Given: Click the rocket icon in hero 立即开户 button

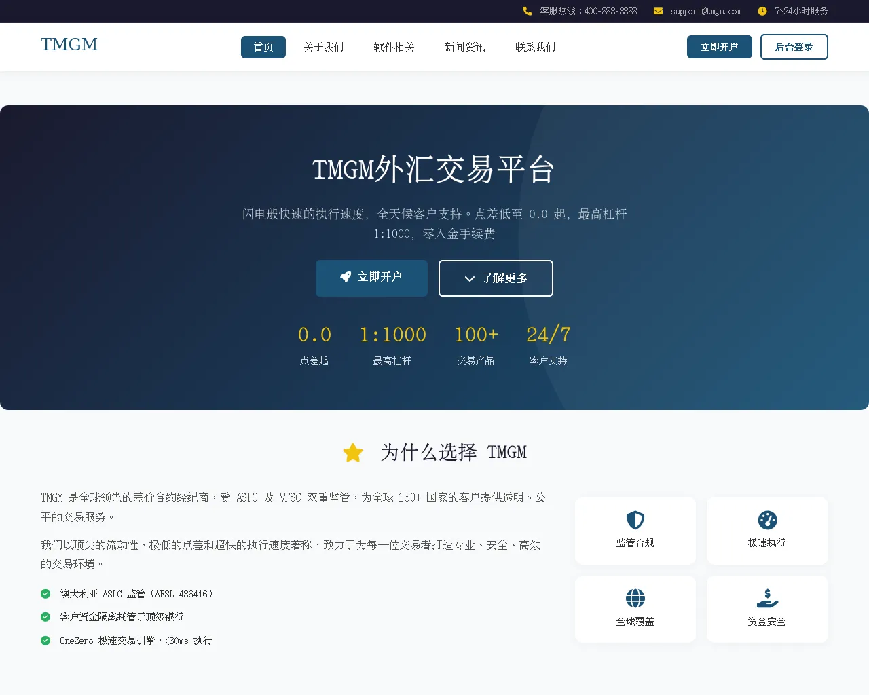Looking at the screenshot, I should [x=346, y=277].
